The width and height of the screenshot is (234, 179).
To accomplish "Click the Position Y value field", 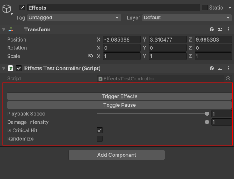I will (168, 39).
